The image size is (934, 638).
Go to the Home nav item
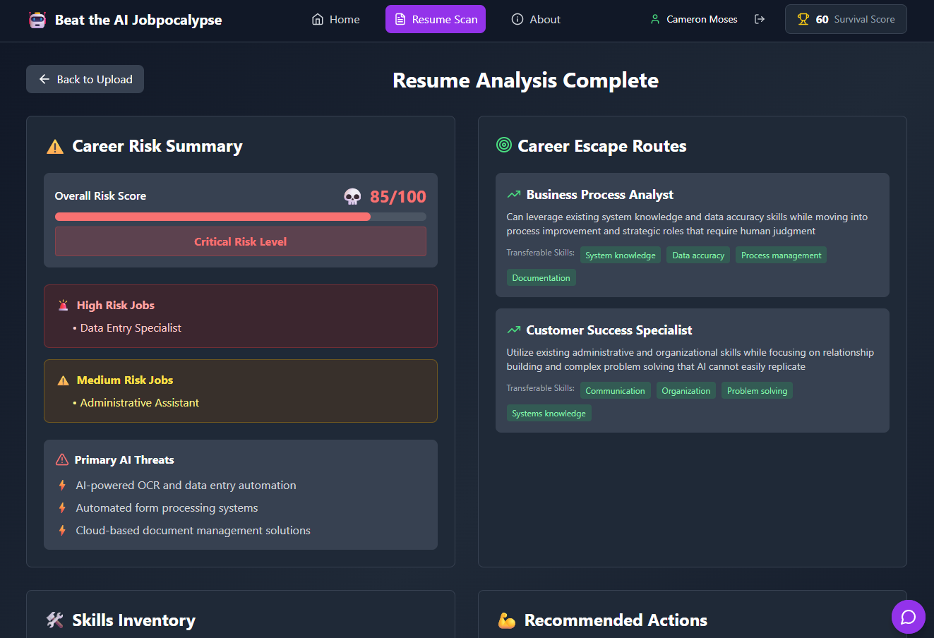(x=336, y=20)
